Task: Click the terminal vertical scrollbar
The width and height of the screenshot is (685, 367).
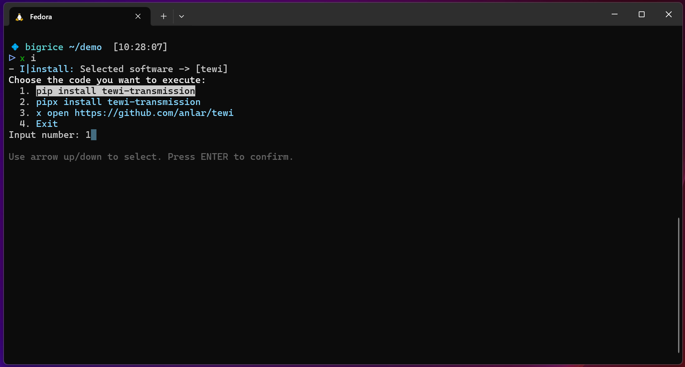Action: (679, 285)
